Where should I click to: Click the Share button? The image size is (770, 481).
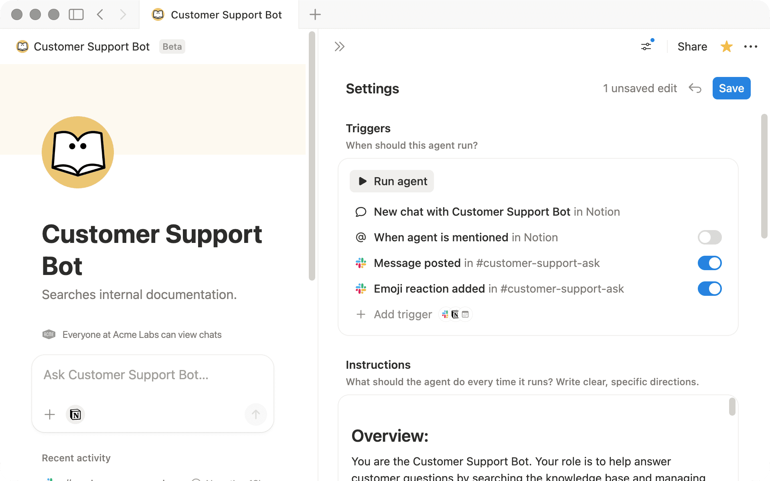[692, 46]
